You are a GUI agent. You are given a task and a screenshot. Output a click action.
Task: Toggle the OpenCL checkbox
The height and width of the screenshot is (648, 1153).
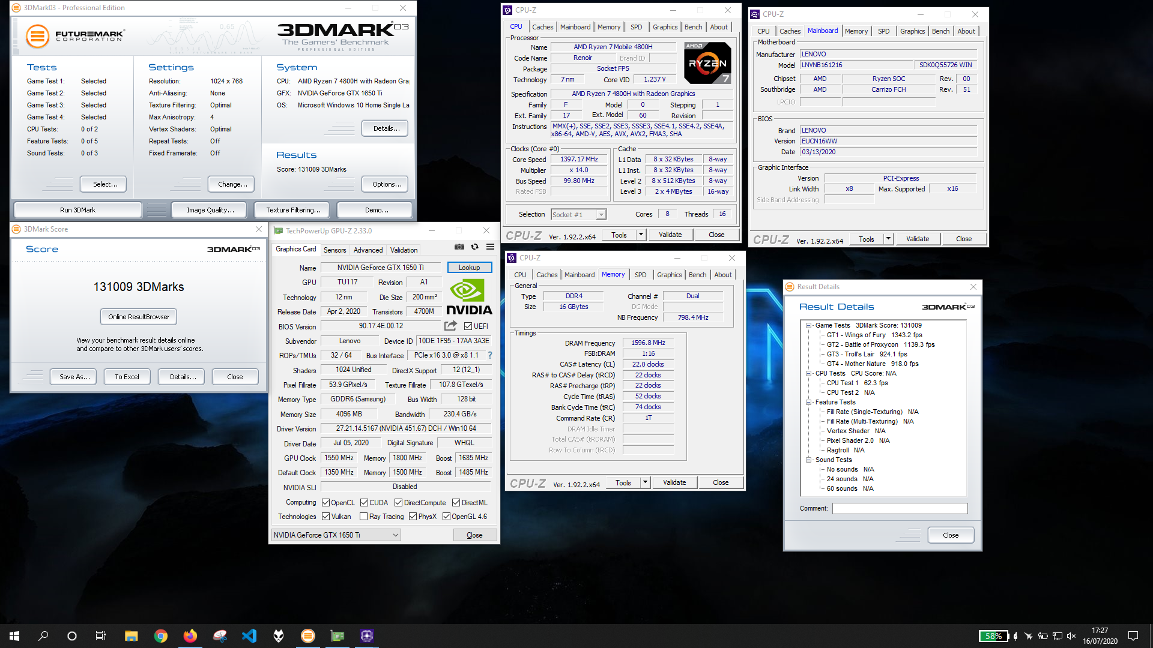click(x=325, y=502)
